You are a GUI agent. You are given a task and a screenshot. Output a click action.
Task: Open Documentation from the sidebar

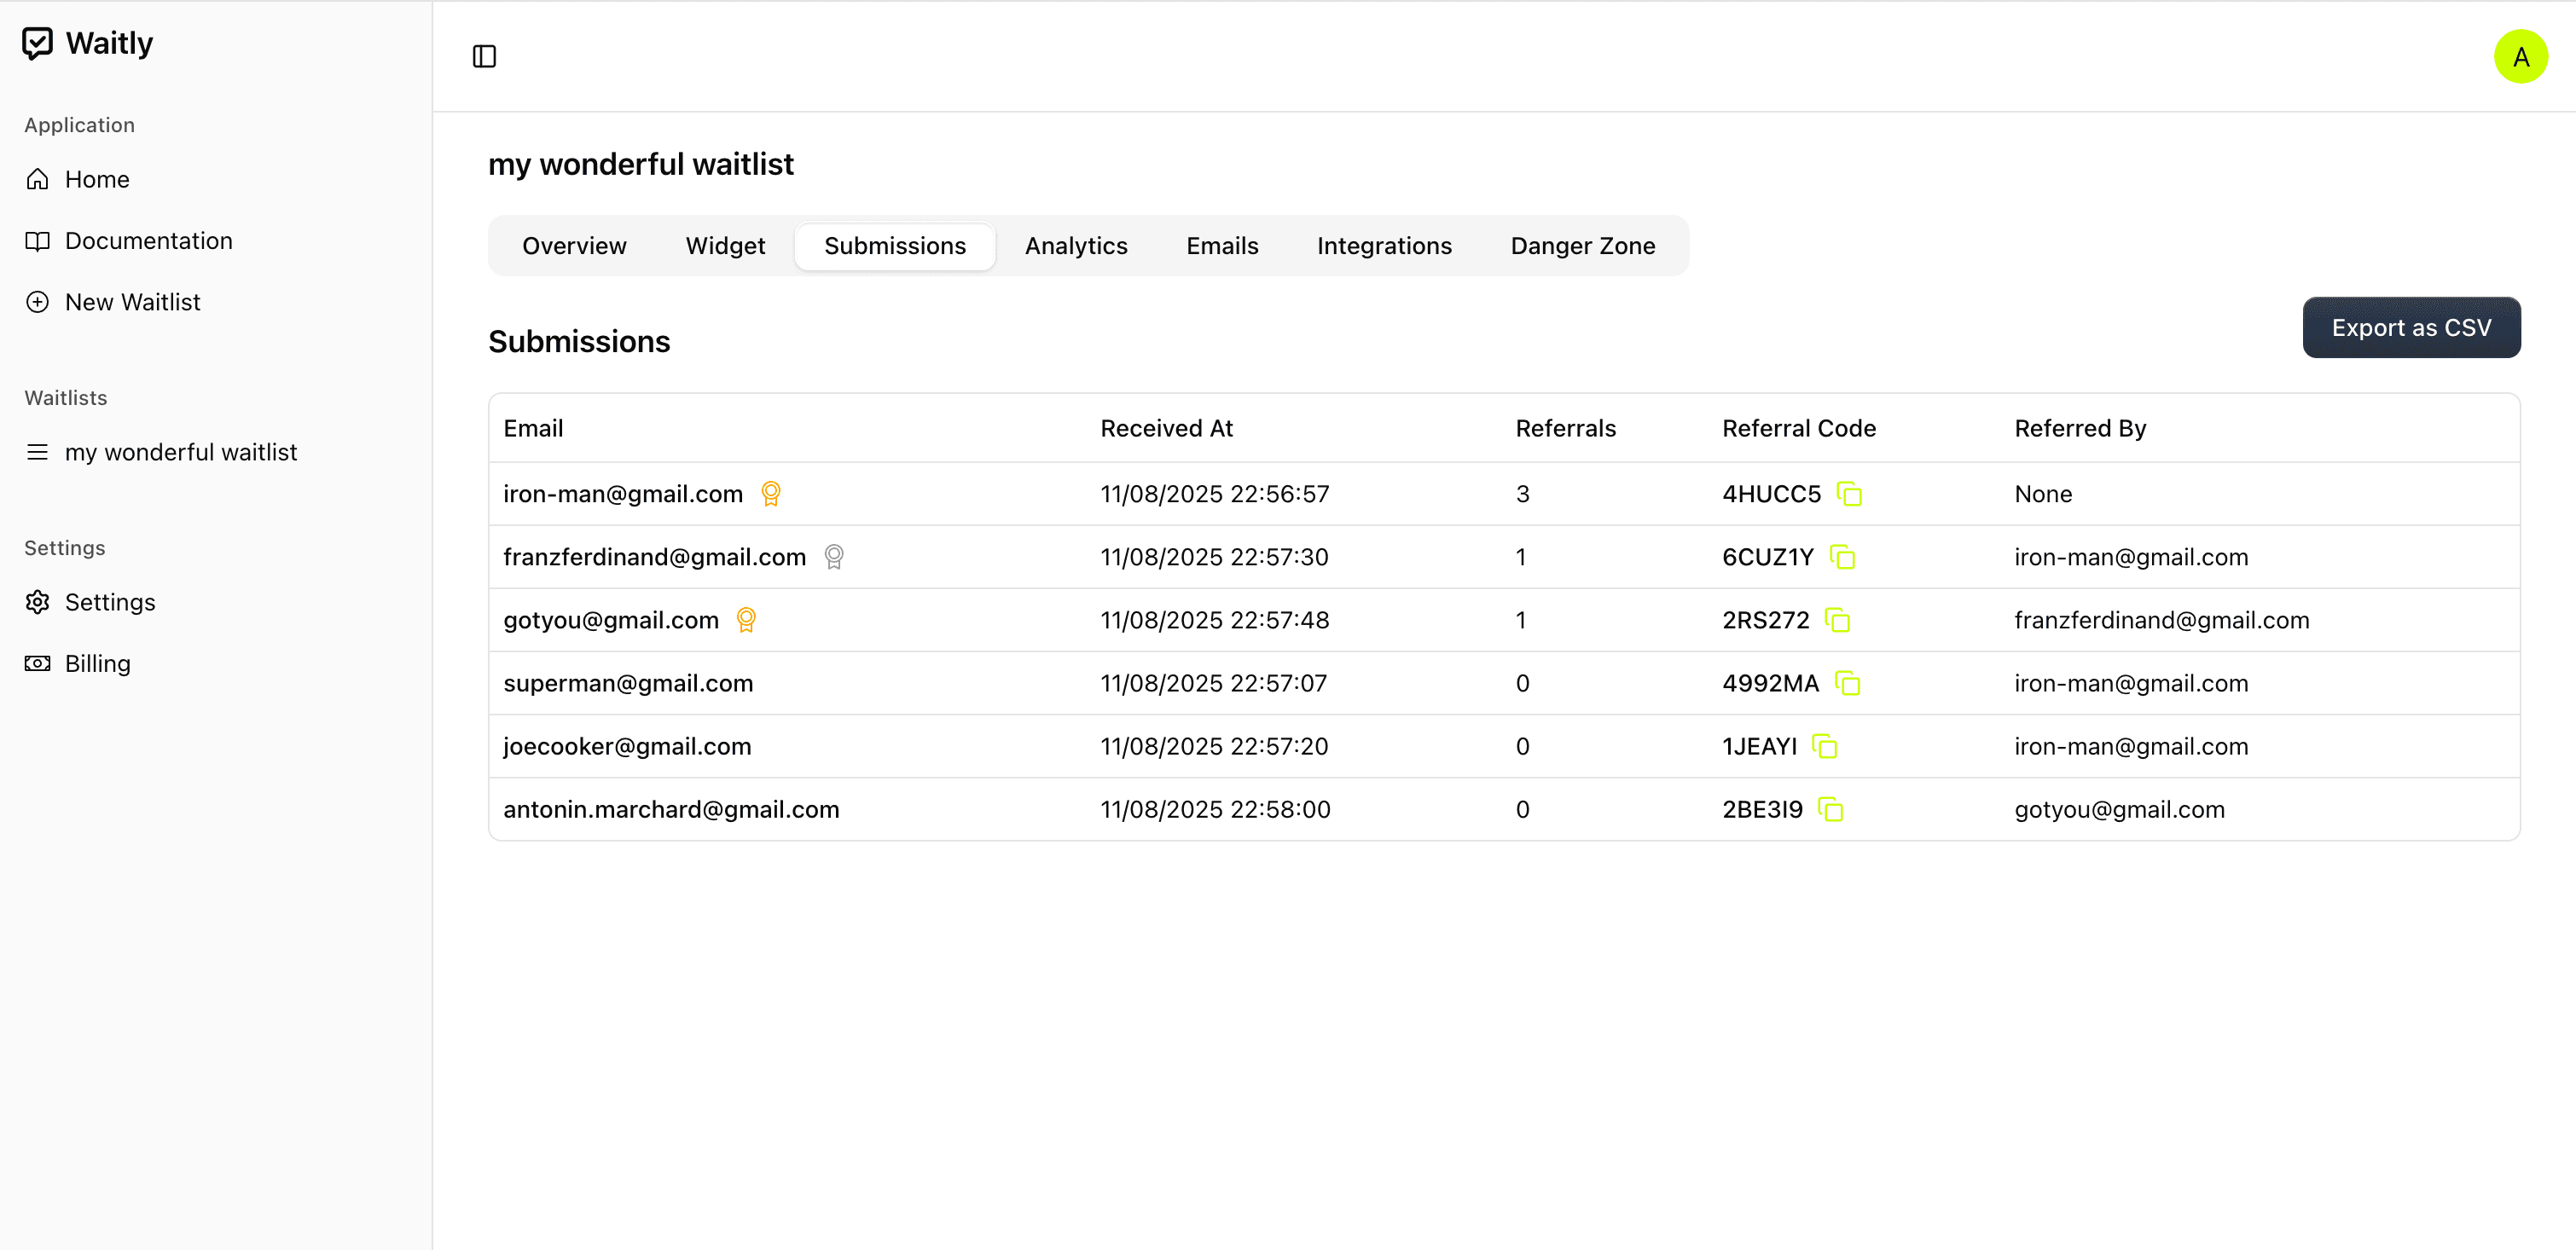tap(148, 241)
